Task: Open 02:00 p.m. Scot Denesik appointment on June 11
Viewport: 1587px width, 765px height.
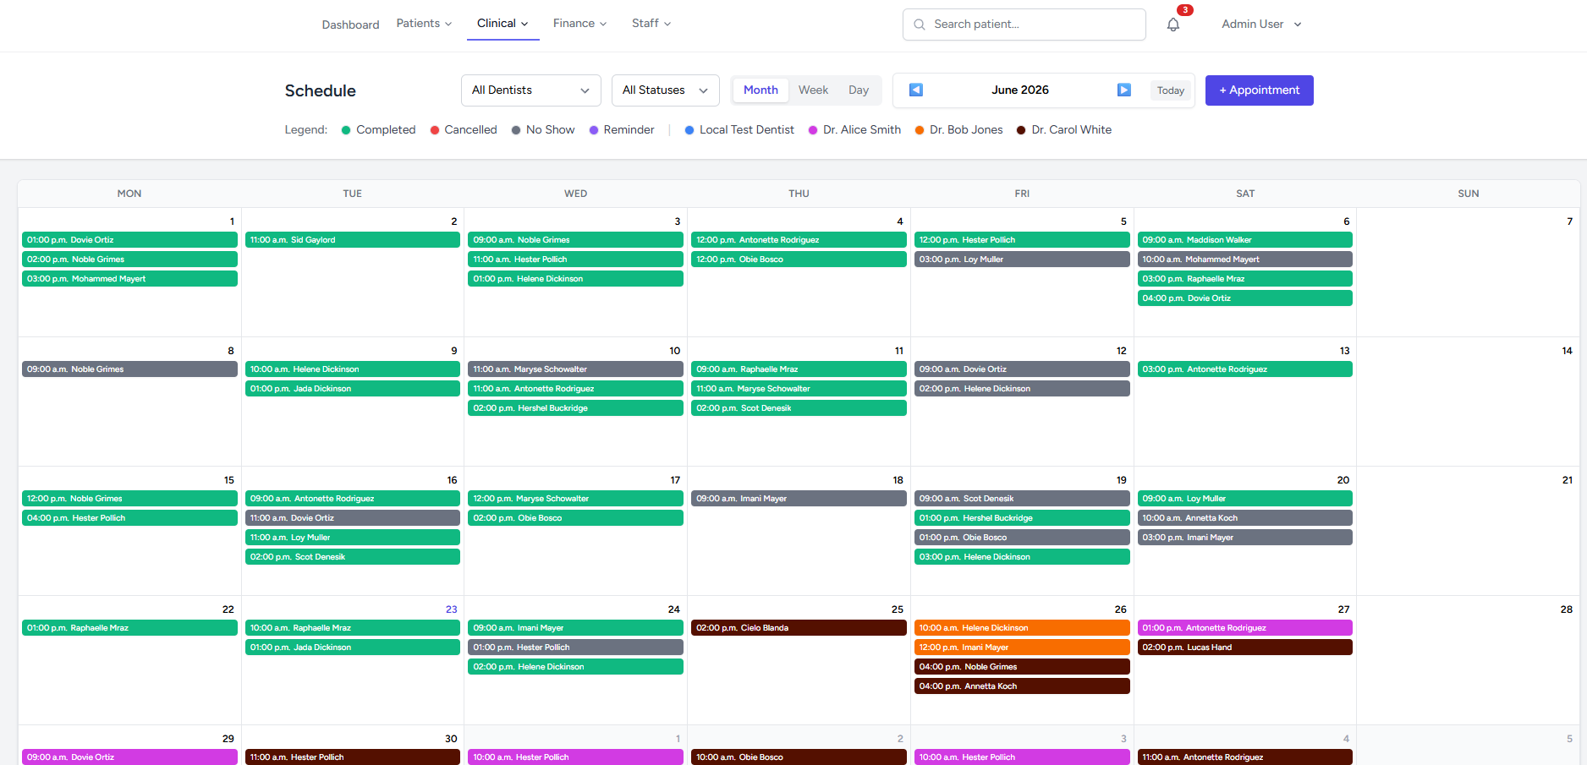Action: [799, 408]
